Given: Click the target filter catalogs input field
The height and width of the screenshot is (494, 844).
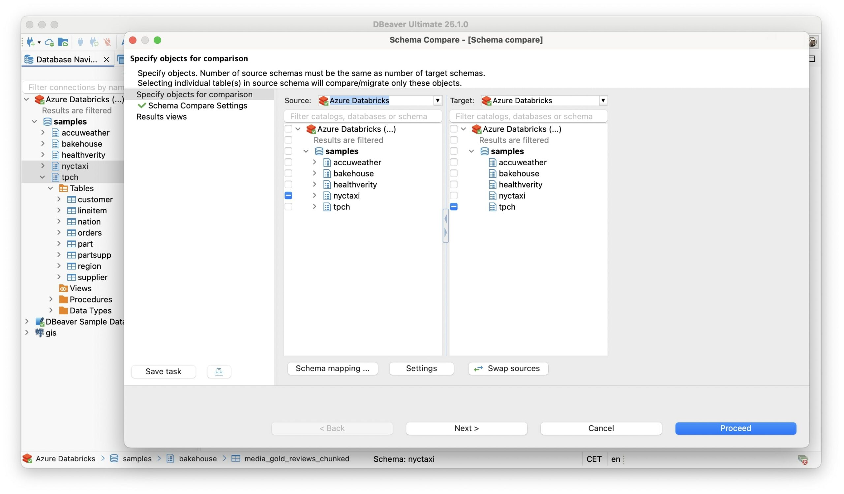Looking at the screenshot, I should (x=528, y=116).
